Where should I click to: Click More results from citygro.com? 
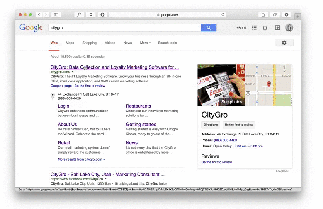[x=81, y=159]
